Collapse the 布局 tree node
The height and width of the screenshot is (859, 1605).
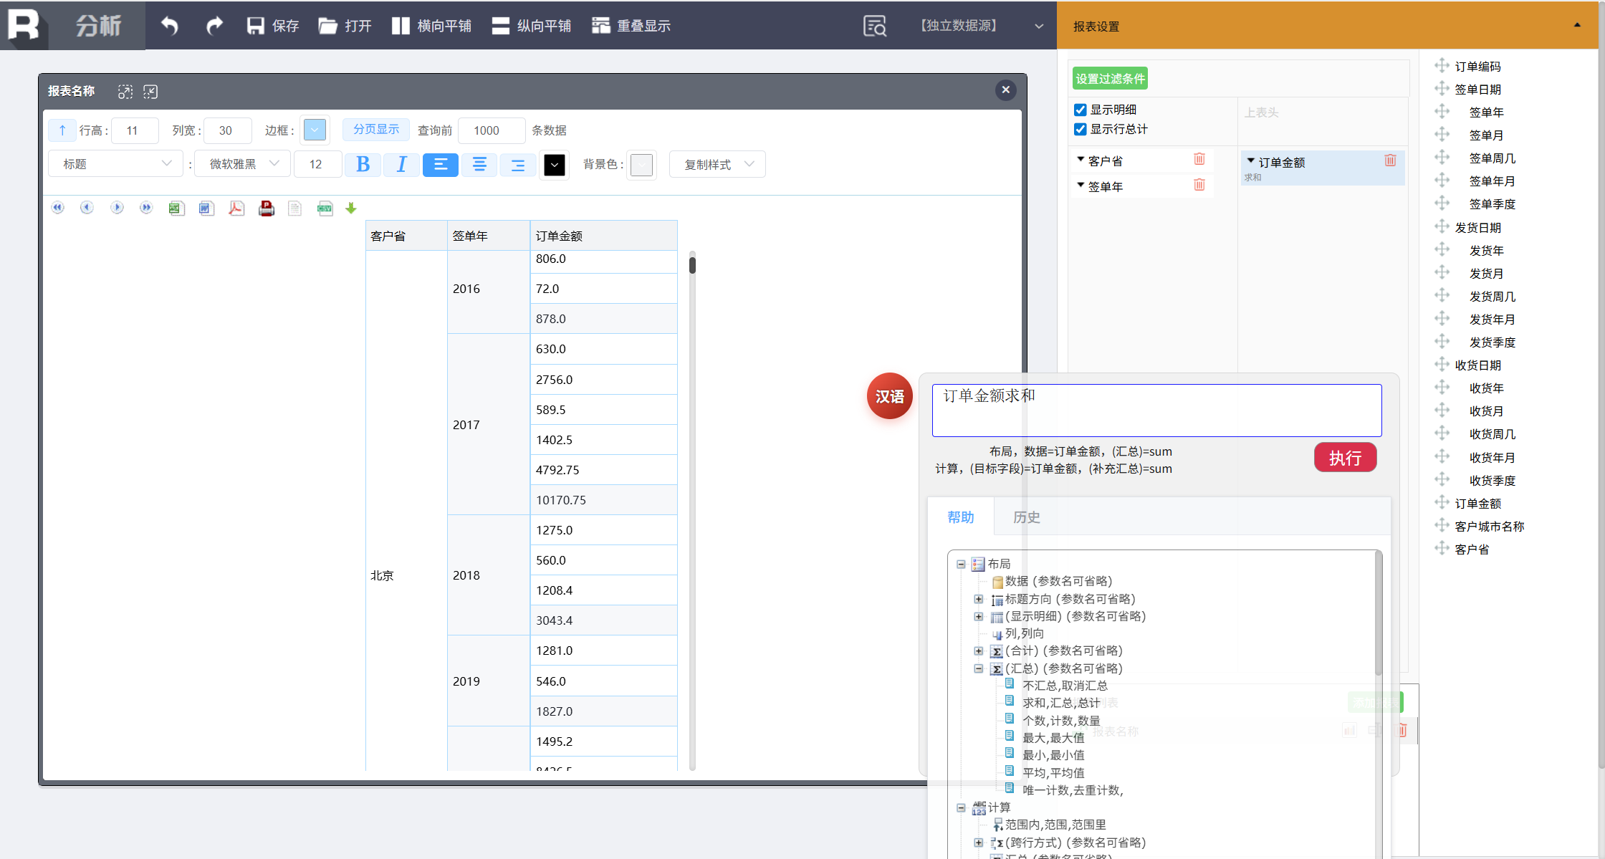click(x=961, y=564)
